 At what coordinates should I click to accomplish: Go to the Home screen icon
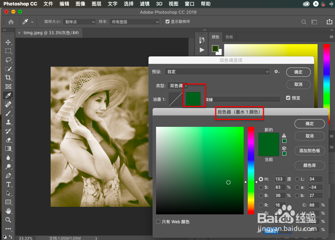[11, 22]
